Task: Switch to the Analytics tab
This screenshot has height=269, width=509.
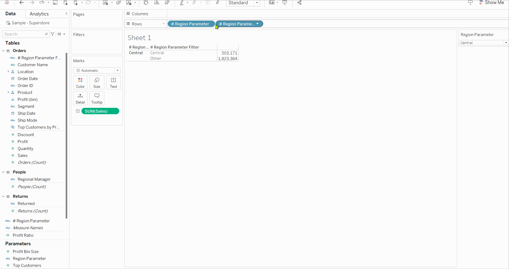Action: pyautogui.click(x=39, y=14)
